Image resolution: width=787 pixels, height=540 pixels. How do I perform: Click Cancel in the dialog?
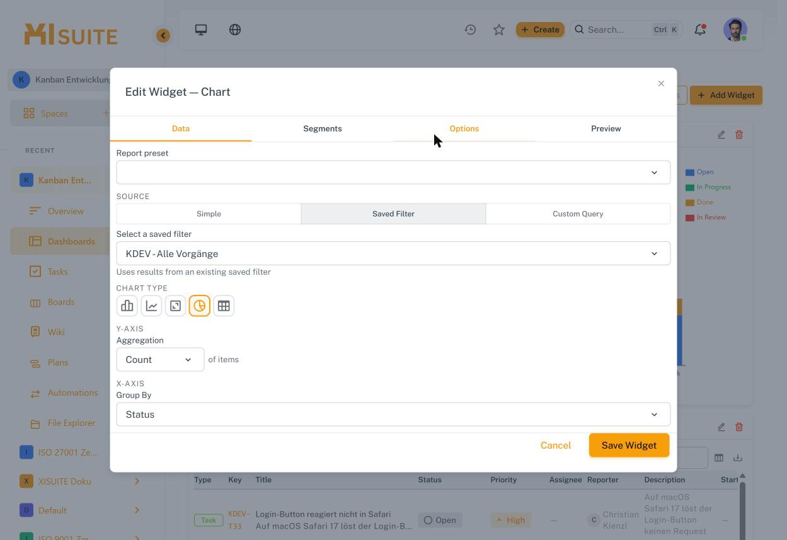[x=556, y=445]
